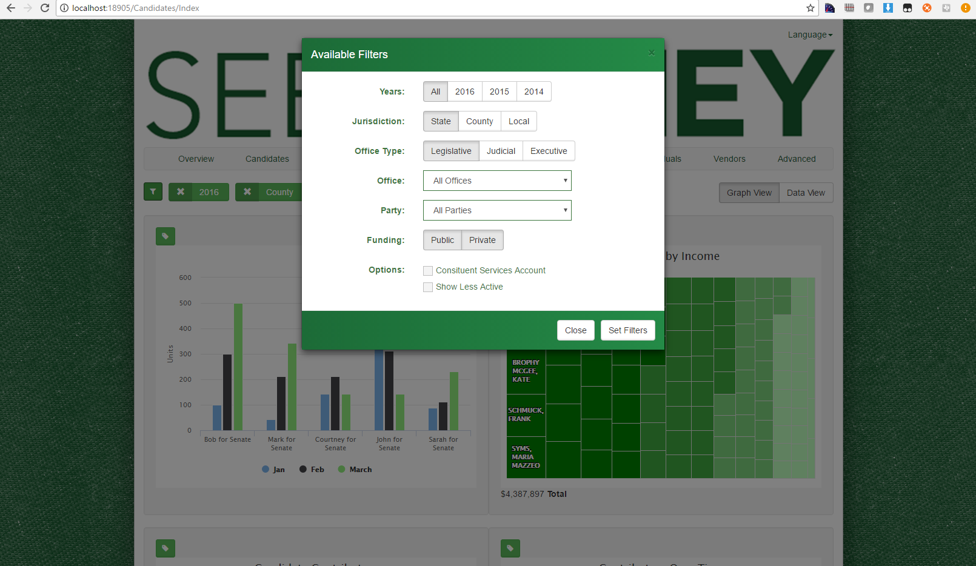Click the tag icon above the bar chart
Viewport: 976px width, 566px height.
click(165, 236)
